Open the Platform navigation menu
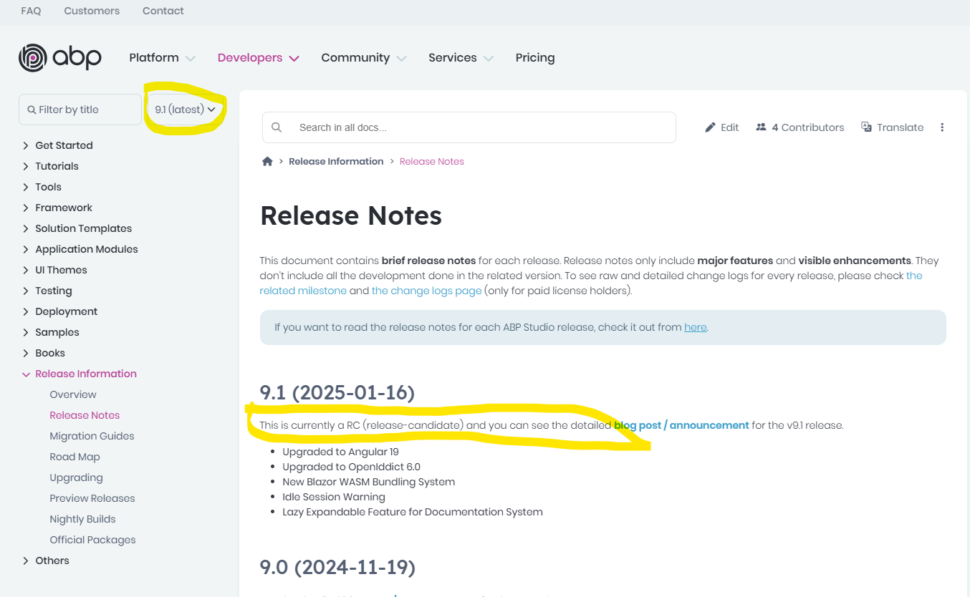The height and width of the screenshot is (597, 970). 162,58
